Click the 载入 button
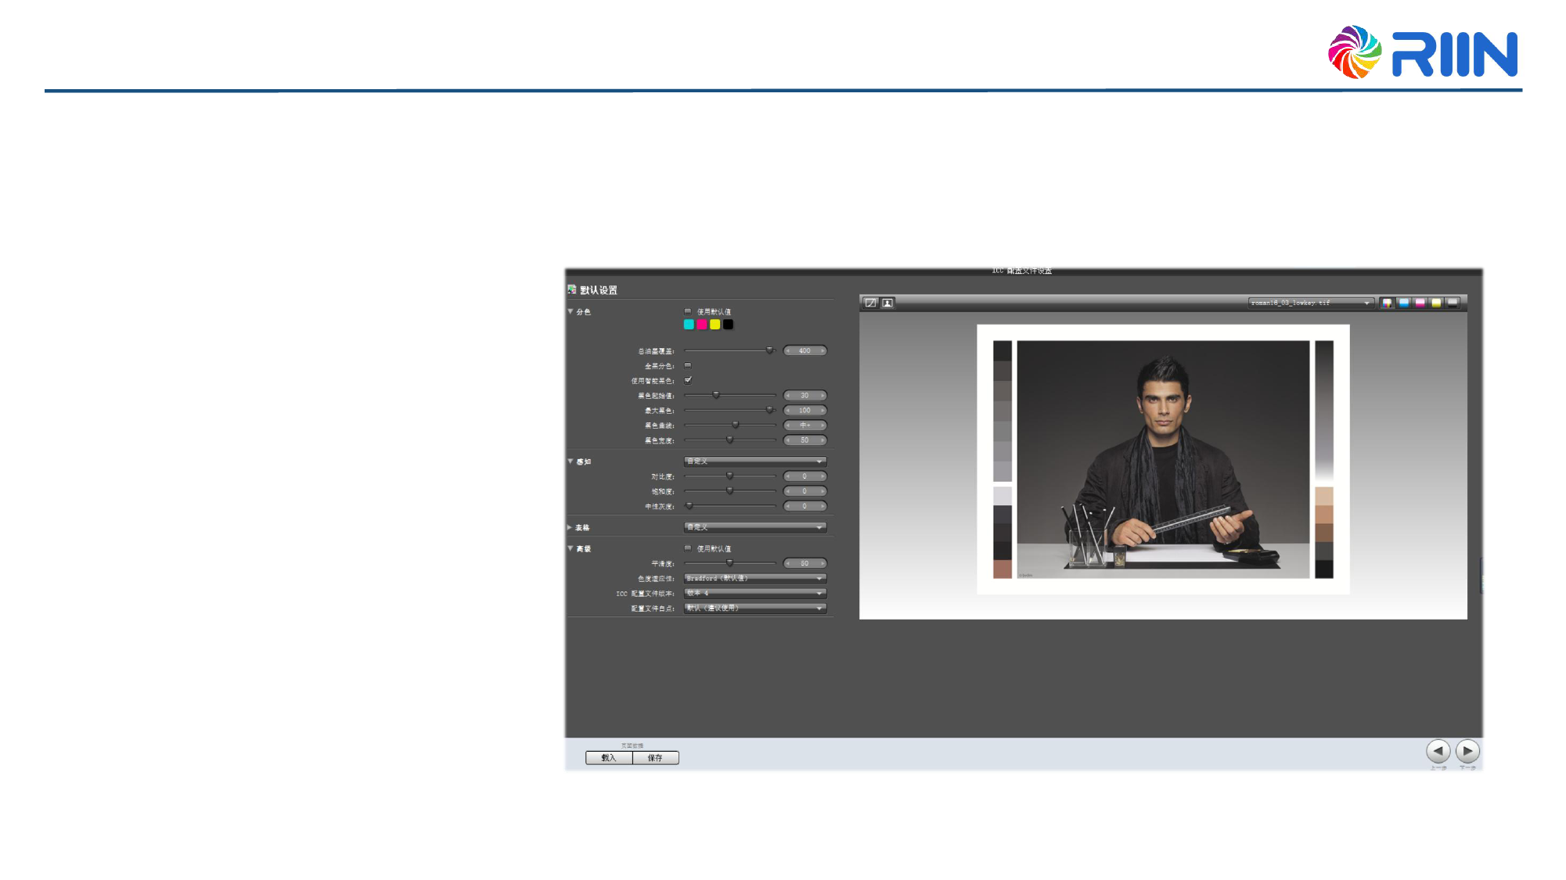 (x=609, y=758)
